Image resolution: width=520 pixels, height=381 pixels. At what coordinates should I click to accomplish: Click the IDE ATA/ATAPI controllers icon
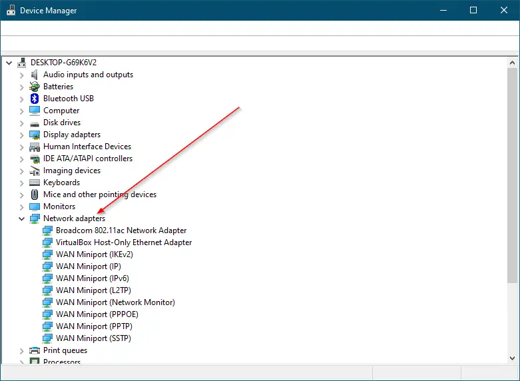pos(35,159)
